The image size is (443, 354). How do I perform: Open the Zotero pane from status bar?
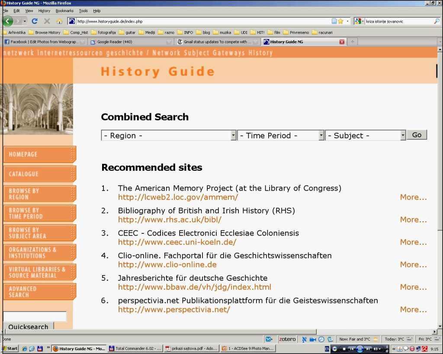coord(287,339)
